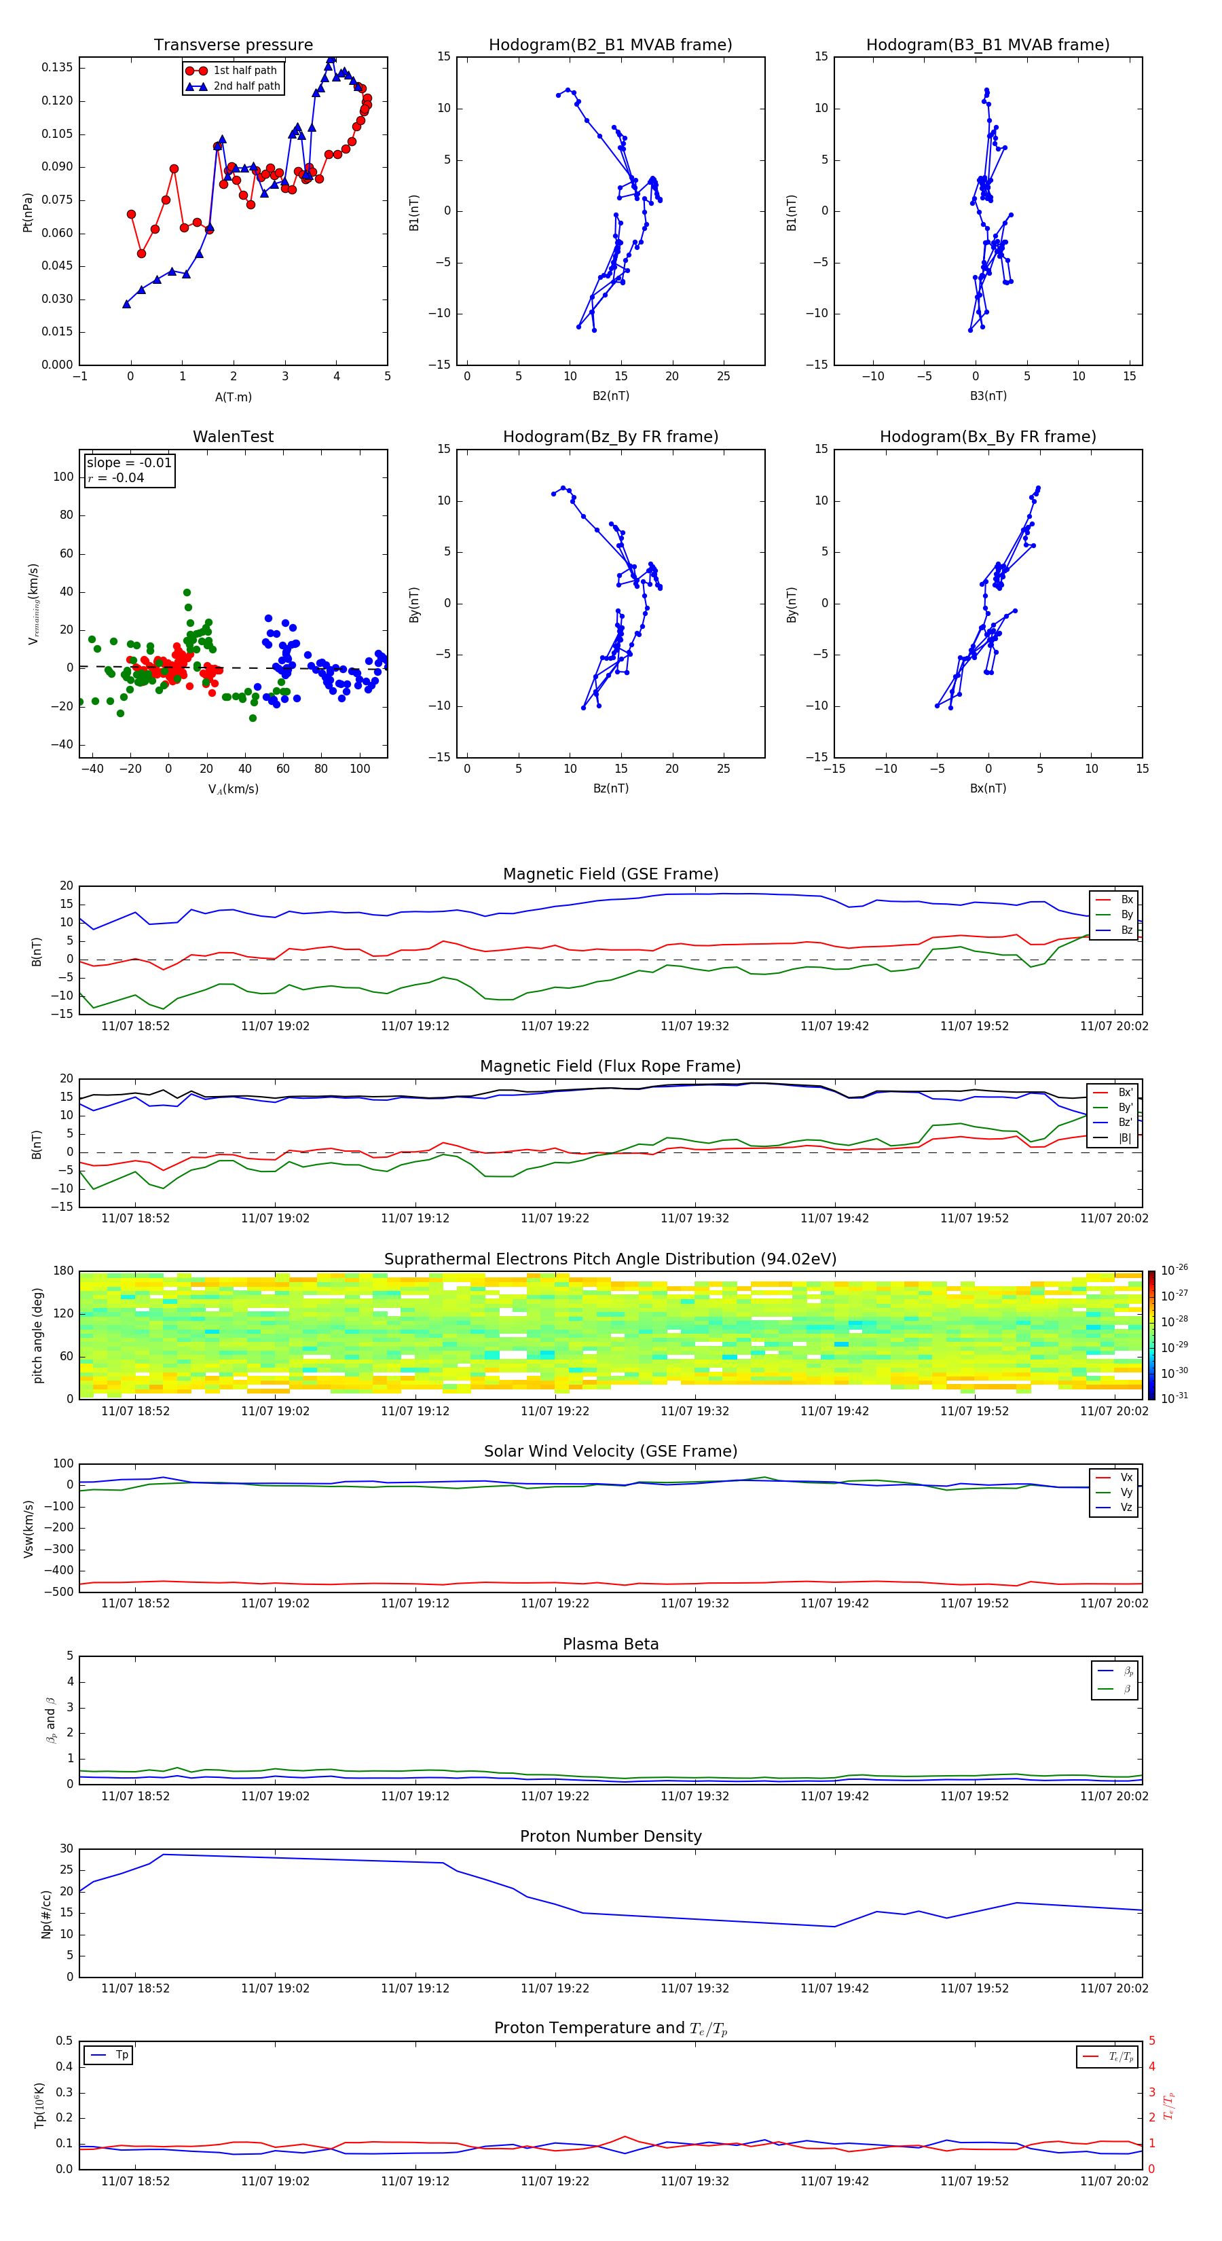
Task: Click the 'WalenTest' plot title
Action: pos(233,437)
